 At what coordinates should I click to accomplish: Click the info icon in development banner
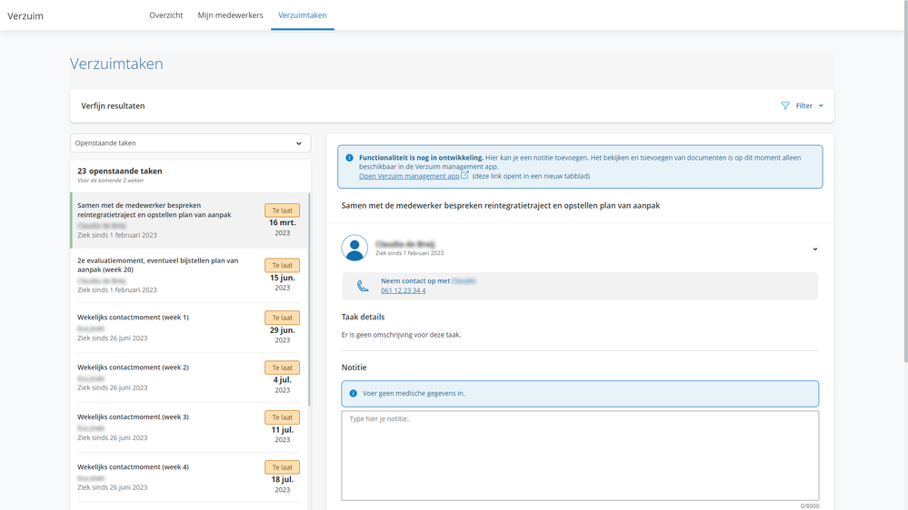point(349,157)
